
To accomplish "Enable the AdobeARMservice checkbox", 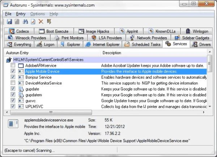I will click(x=13, y=65).
